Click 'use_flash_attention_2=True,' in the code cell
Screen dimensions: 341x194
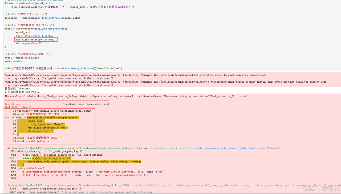coord(35,39)
